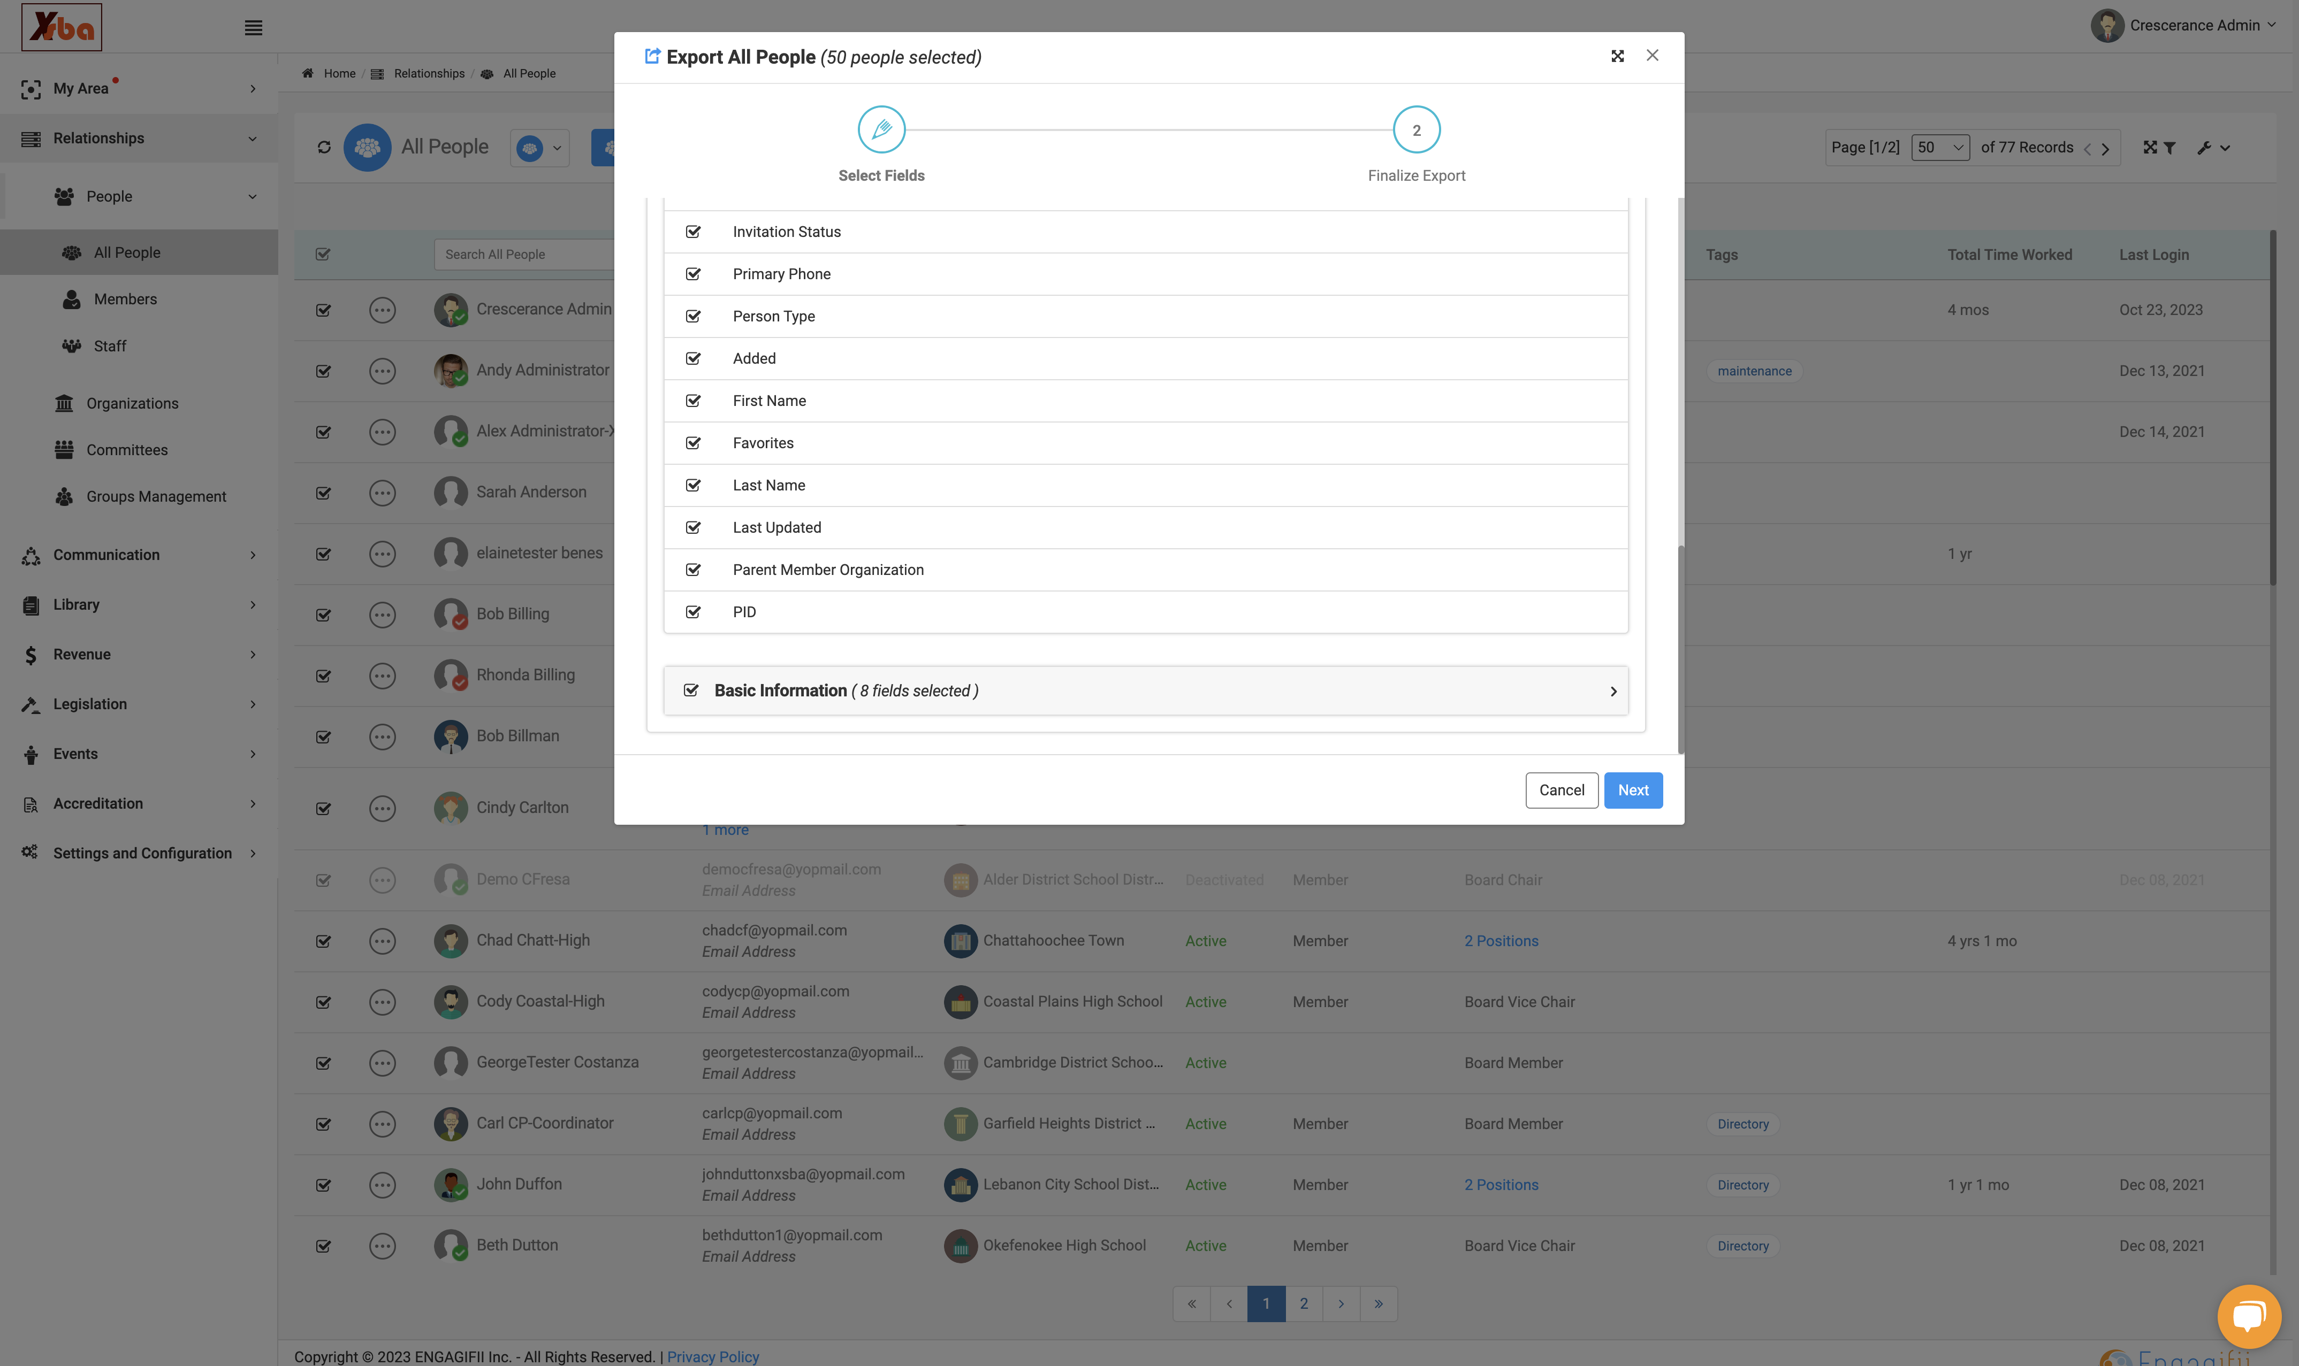2299x1366 pixels.
Task: Uncheck the Primary Phone field
Action: pyautogui.click(x=694, y=274)
